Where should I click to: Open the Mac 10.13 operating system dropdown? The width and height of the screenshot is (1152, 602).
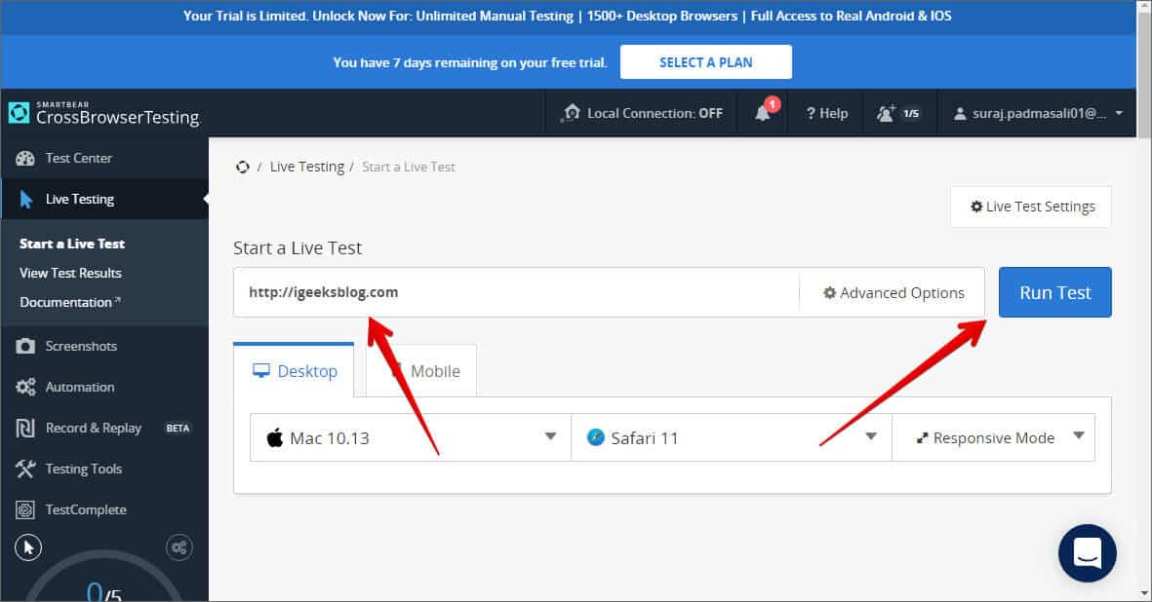click(411, 437)
